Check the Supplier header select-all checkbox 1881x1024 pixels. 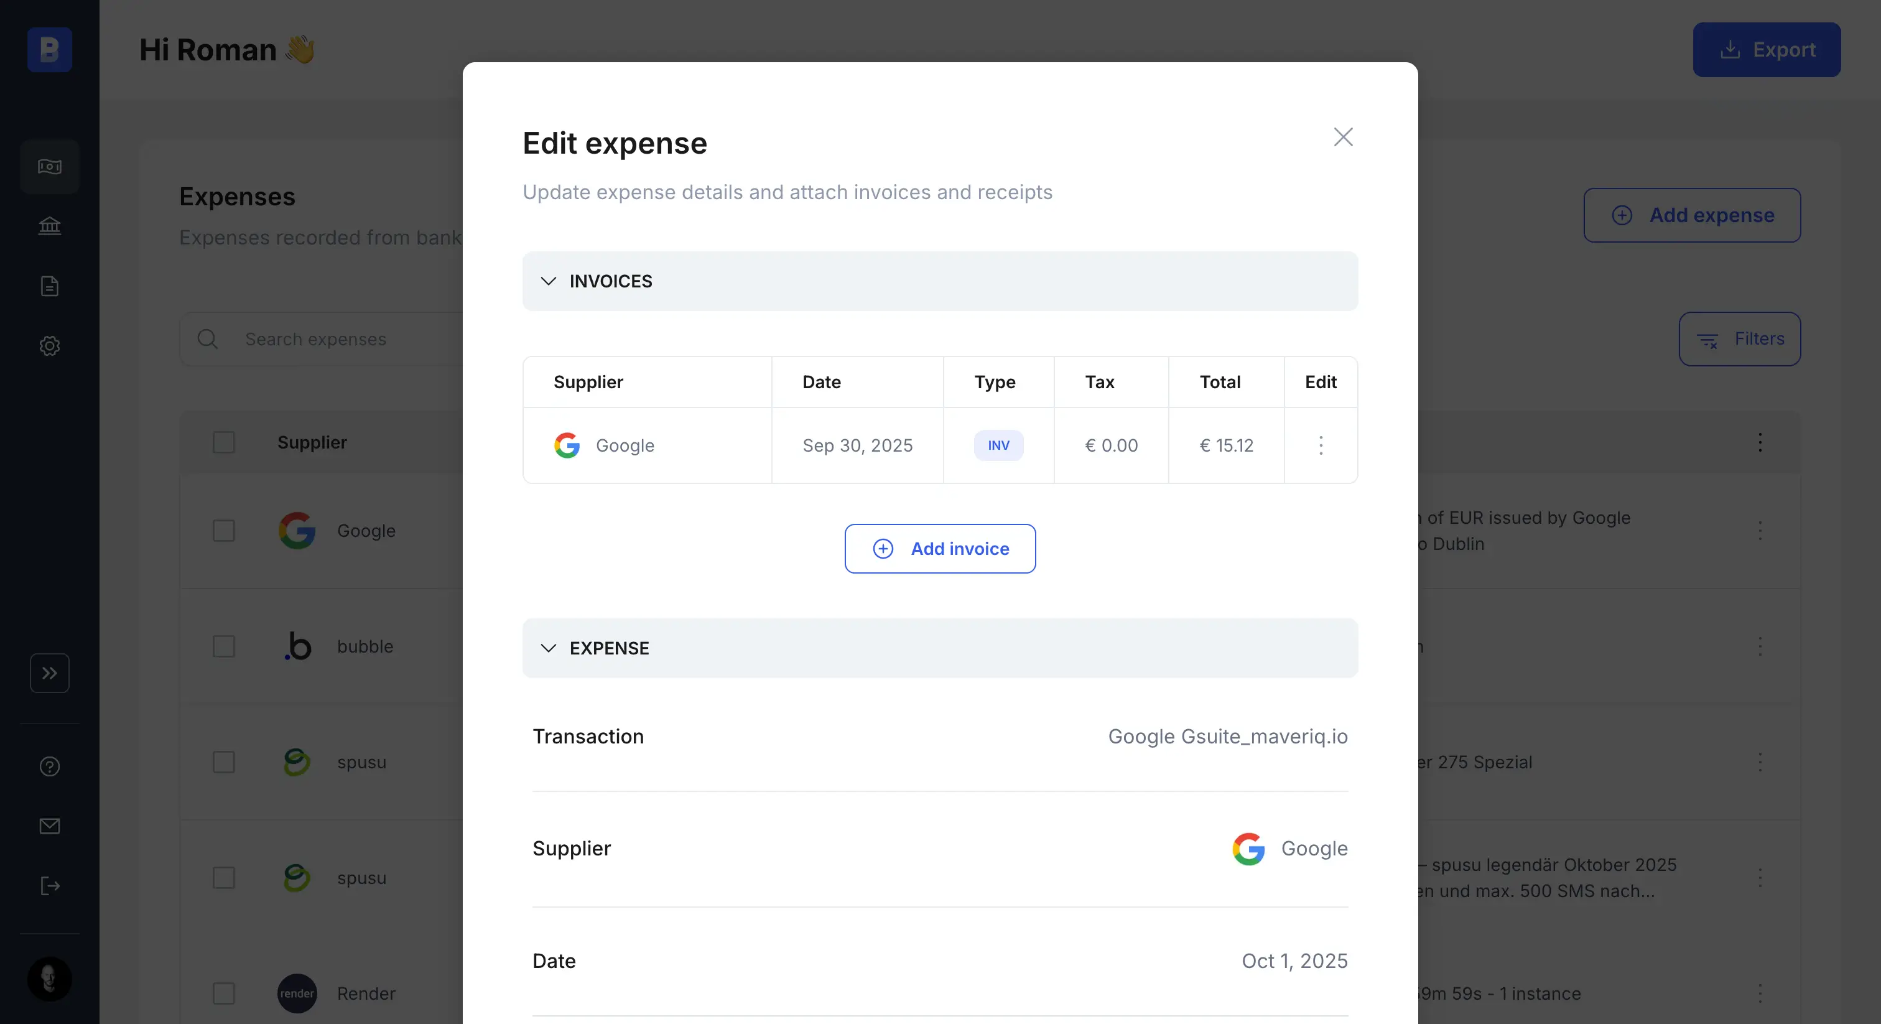(x=223, y=442)
